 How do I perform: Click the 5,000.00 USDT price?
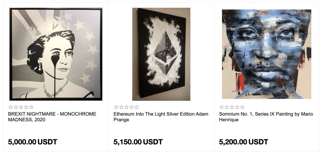33,142
